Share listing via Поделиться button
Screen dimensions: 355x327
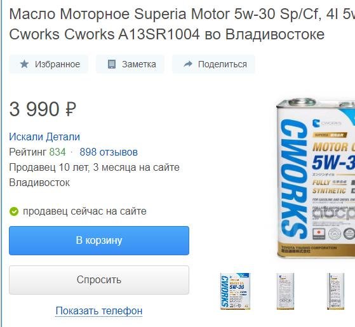[x=213, y=64]
